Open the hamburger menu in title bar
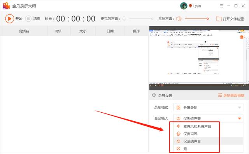The width and height of the screenshot is (249, 154). click(221, 6)
